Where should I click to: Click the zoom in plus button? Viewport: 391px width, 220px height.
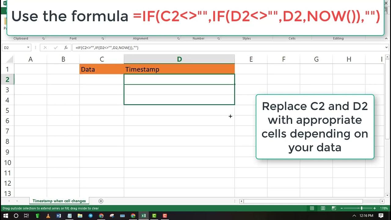374,208
